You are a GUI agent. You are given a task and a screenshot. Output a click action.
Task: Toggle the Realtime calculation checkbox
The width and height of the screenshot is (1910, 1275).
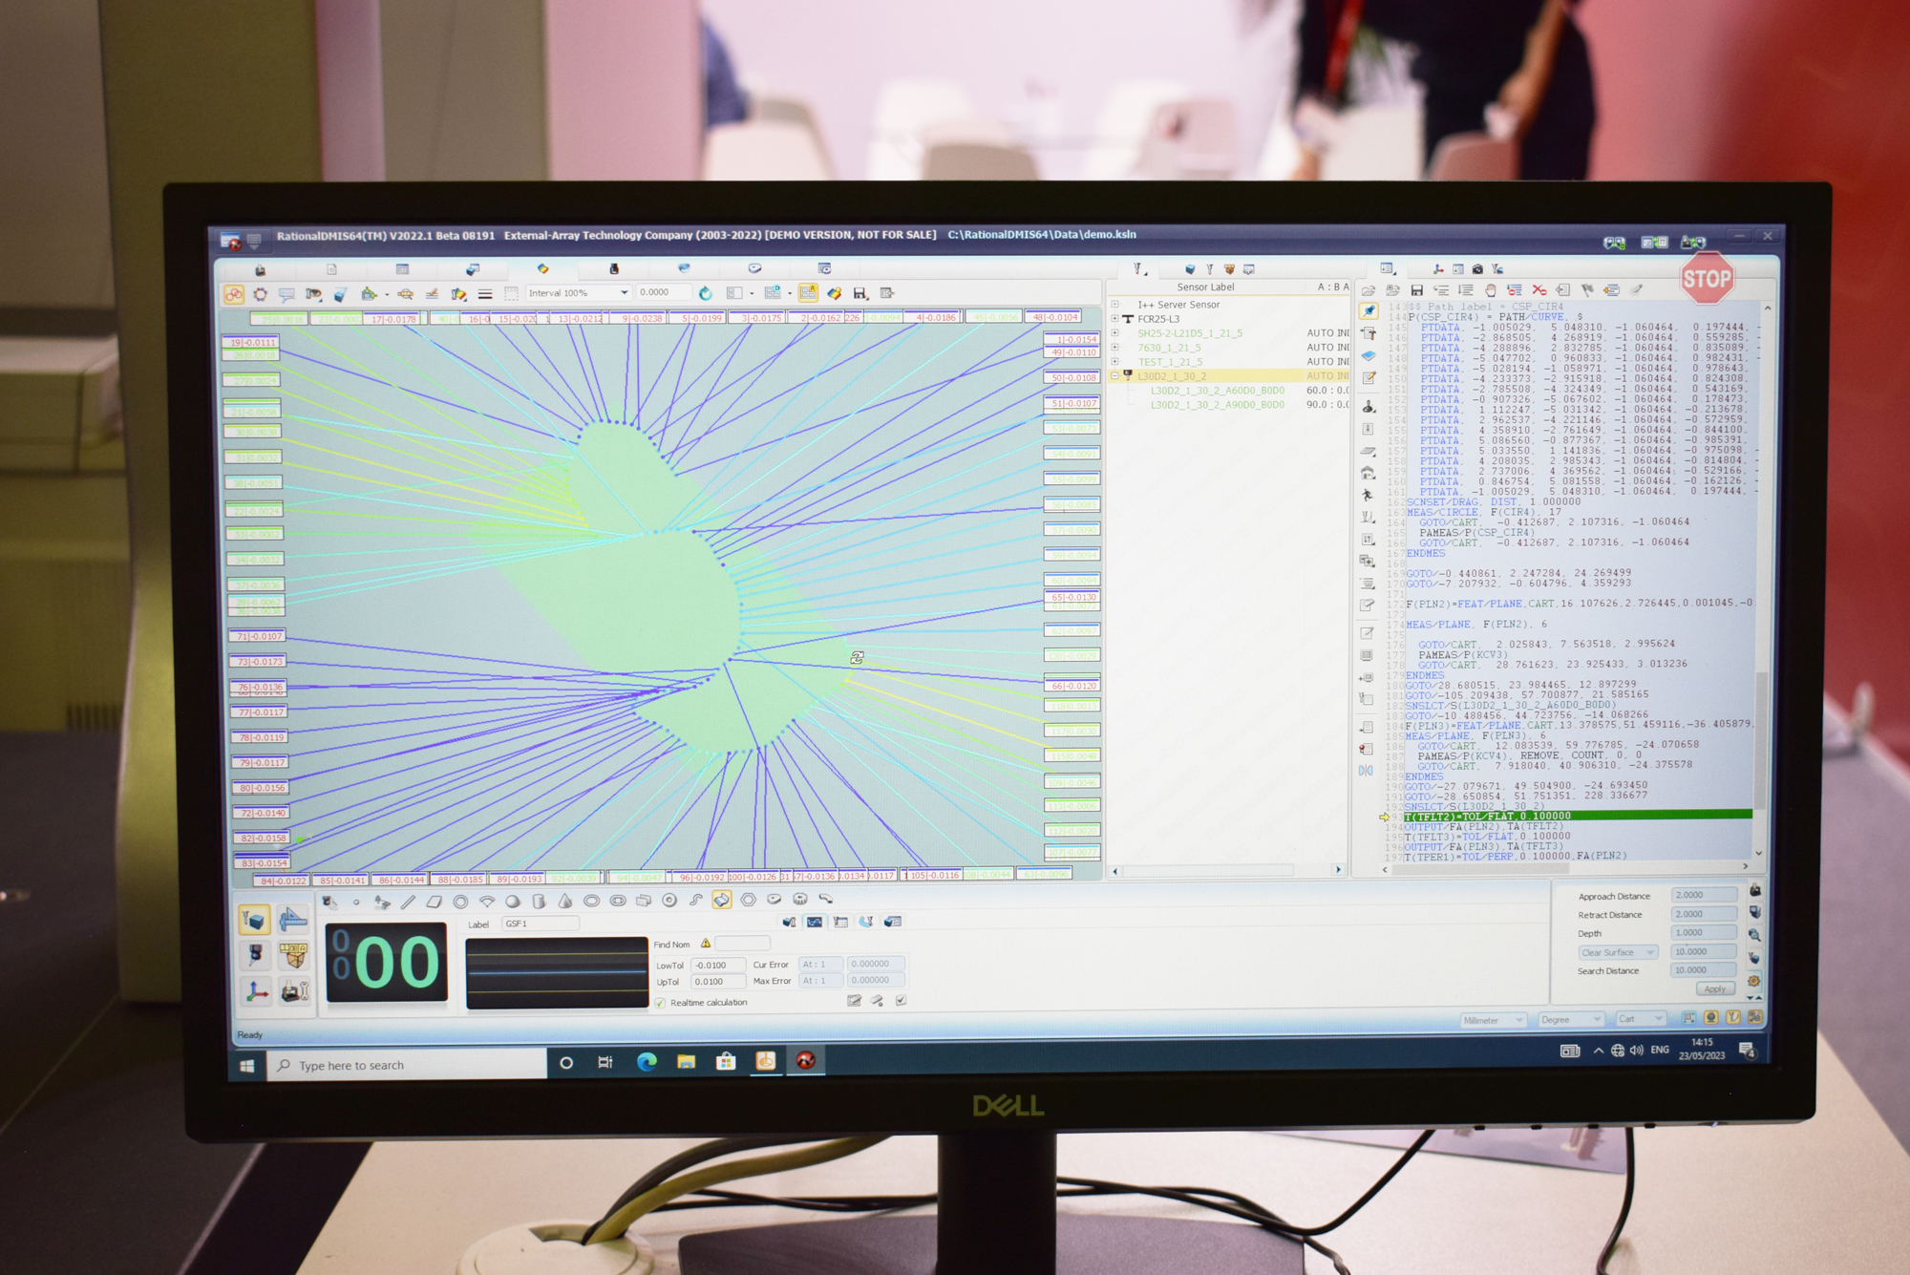(x=660, y=1003)
